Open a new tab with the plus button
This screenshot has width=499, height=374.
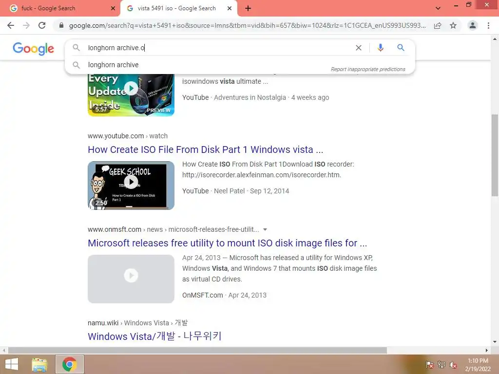248,8
